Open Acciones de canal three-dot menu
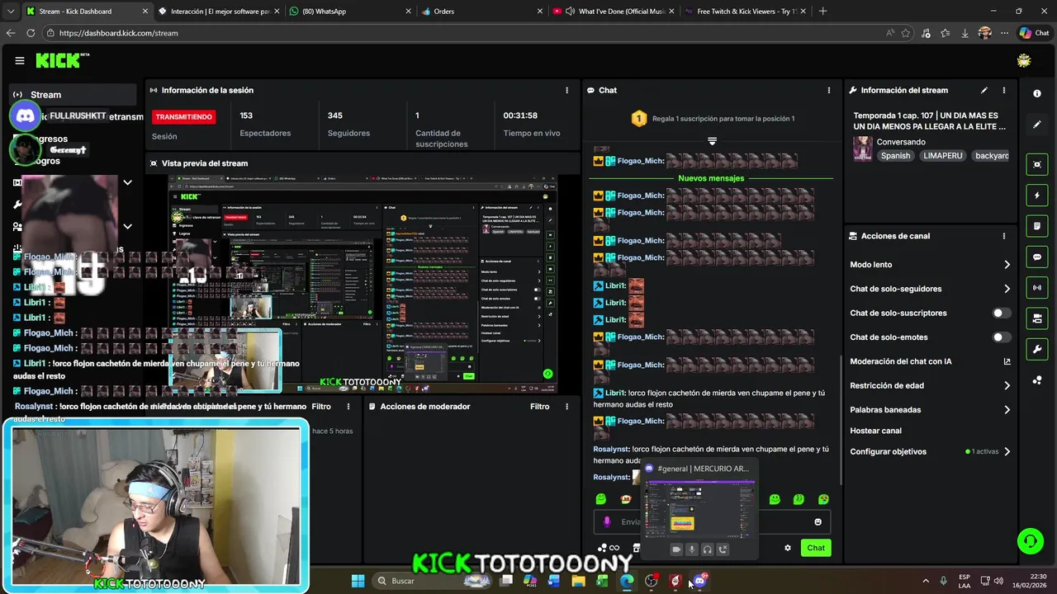The image size is (1057, 594). (1004, 236)
